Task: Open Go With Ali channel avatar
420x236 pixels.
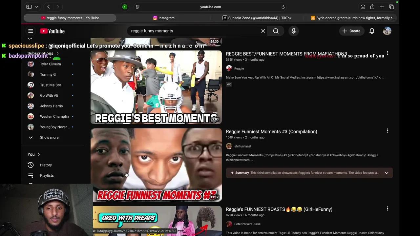Action: click(31, 95)
